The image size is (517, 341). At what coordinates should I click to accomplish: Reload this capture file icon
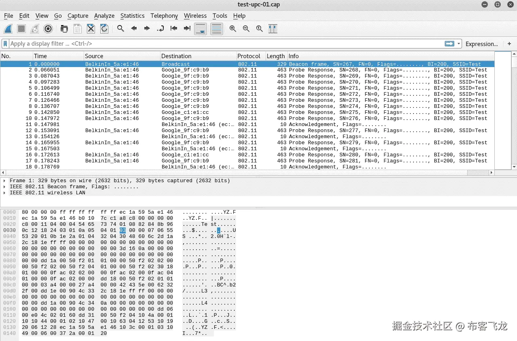click(x=104, y=29)
